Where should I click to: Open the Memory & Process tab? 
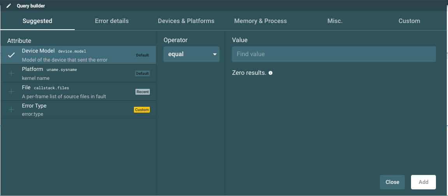260,21
